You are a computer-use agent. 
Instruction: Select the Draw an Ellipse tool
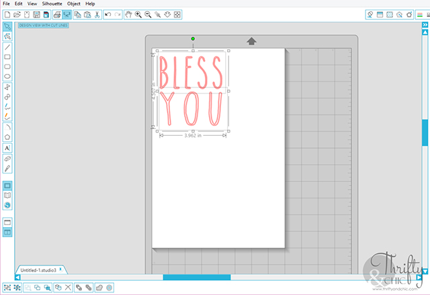pos(7,76)
